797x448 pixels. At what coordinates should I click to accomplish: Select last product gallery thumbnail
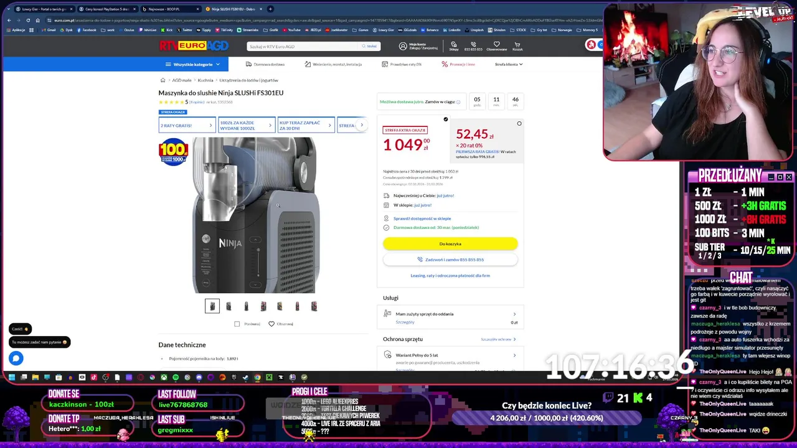coord(314,306)
